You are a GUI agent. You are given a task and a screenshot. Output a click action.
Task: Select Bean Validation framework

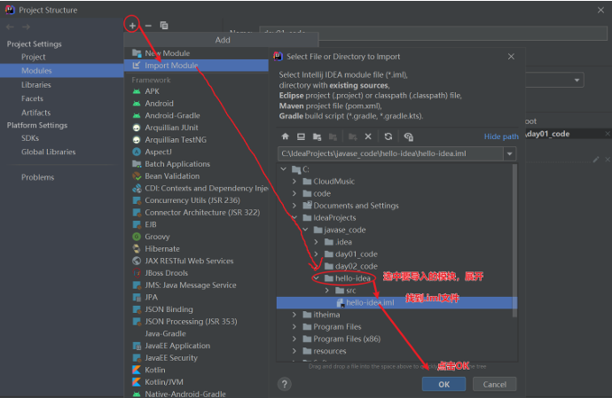tap(172, 176)
